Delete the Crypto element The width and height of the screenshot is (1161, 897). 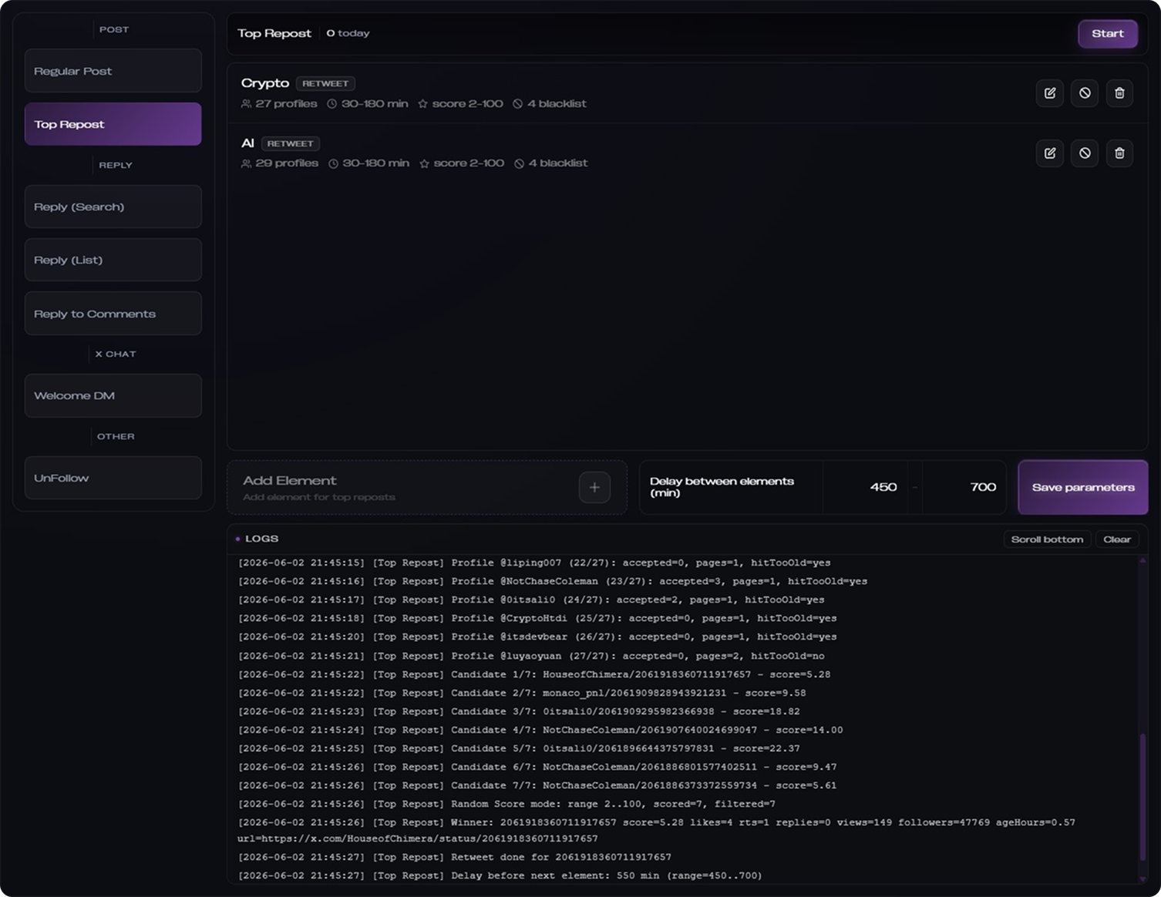tap(1119, 93)
